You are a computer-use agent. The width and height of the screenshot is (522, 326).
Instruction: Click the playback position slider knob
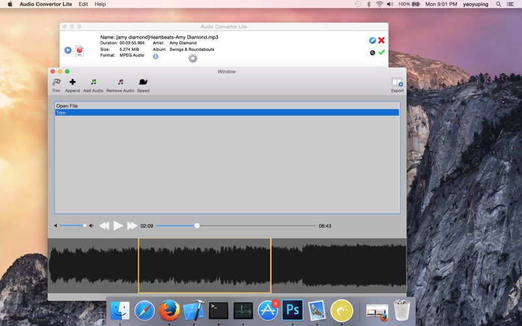pos(197,226)
